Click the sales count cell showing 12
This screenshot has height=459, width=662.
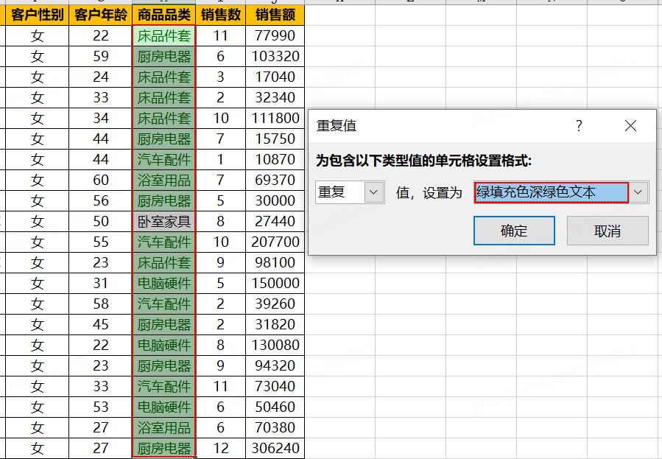tap(220, 448)
